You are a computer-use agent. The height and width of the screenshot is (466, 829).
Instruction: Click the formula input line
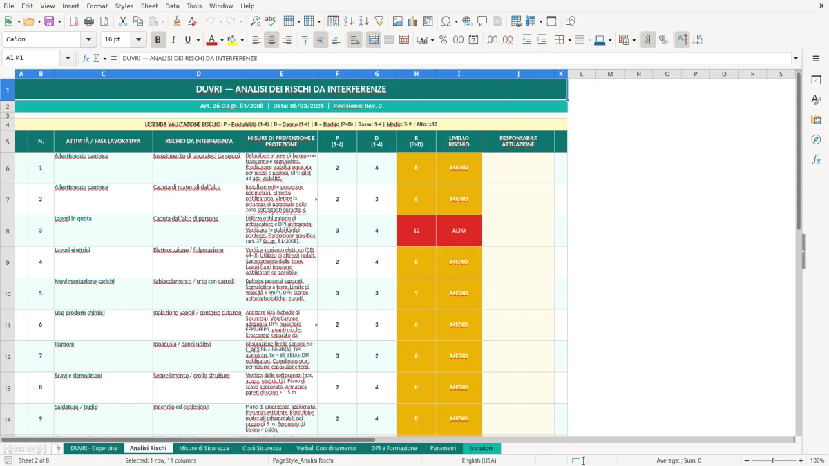point(455,58)
